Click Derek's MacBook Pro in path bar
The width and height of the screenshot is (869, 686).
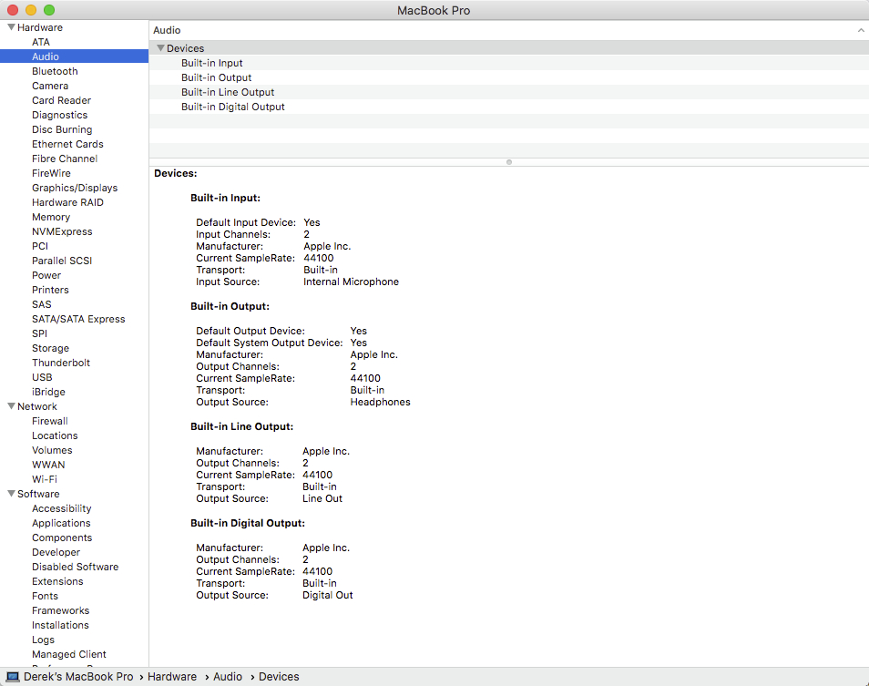[x=78, y=677]
